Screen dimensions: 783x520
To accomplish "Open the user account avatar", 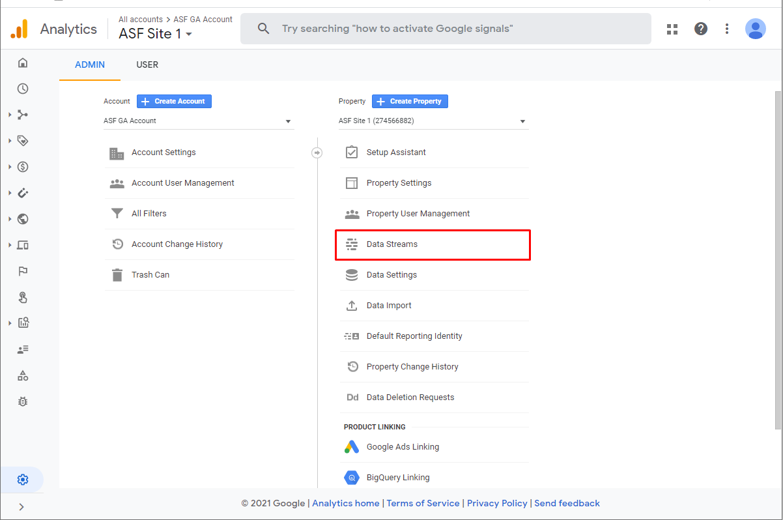I will point(755,29).
